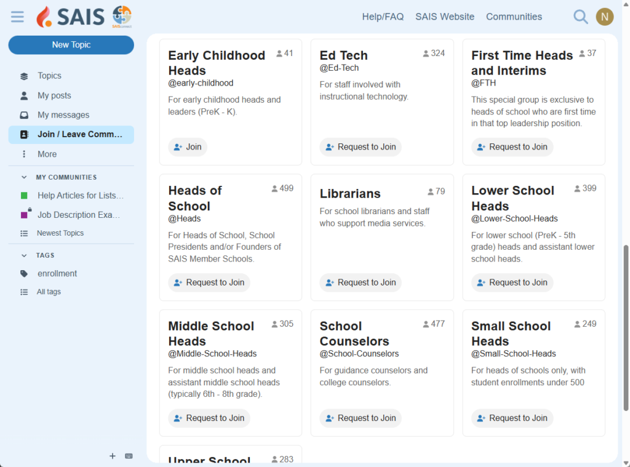This screenshot has width=630, height=467.
Task: Request to join the Librarians community
Action: point(360,282)
